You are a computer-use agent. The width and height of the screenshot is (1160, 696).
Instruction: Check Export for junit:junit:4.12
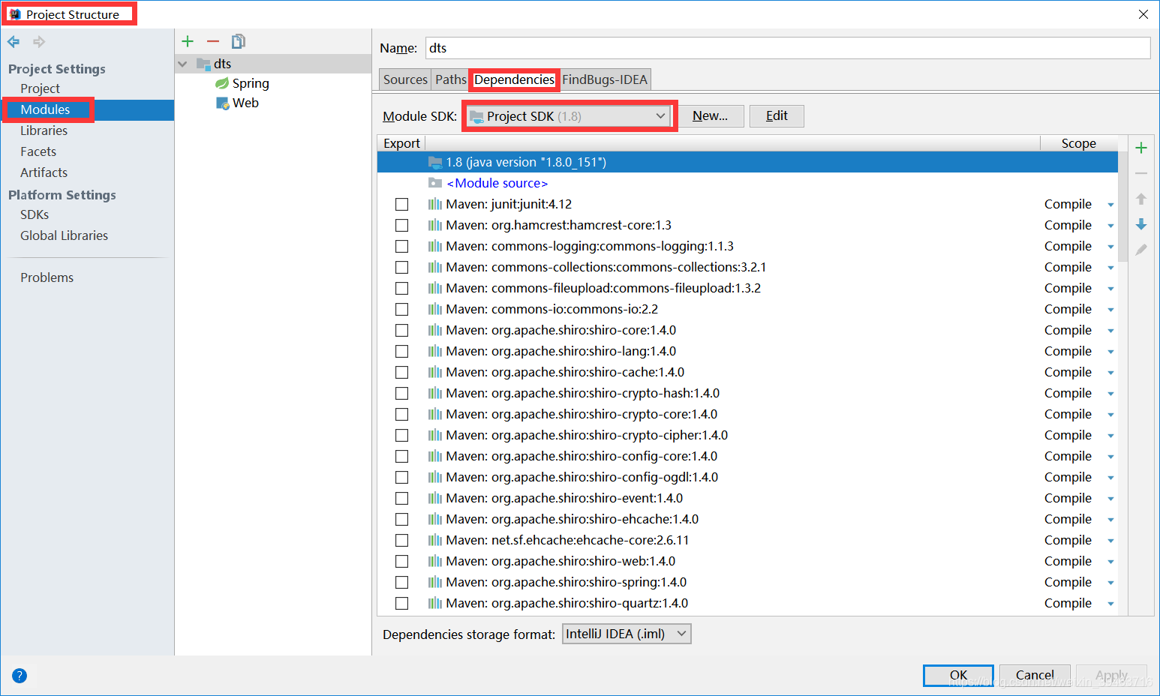point(402,204)
